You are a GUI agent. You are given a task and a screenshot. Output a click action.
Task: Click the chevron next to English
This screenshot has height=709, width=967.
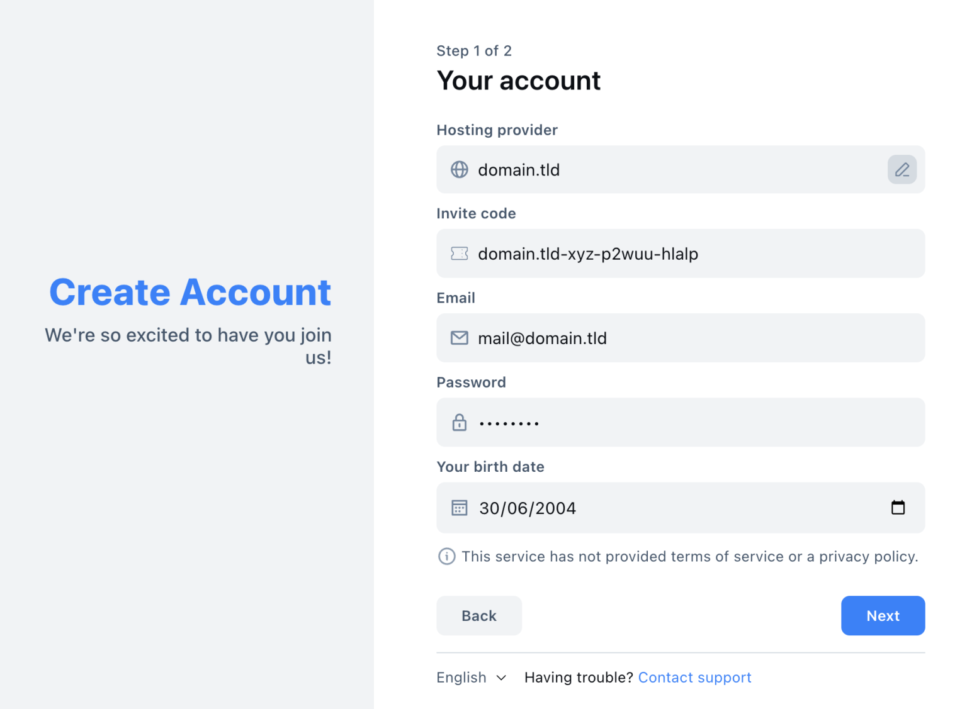500,678
